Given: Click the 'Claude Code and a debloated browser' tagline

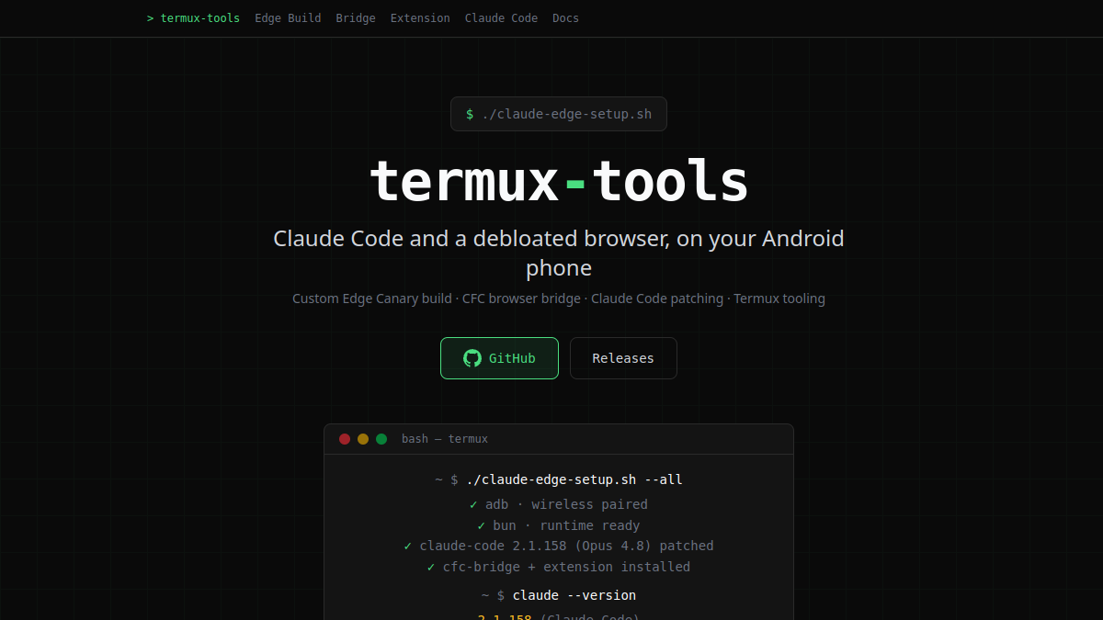Looking at the screenshot, I should point(559,254).
